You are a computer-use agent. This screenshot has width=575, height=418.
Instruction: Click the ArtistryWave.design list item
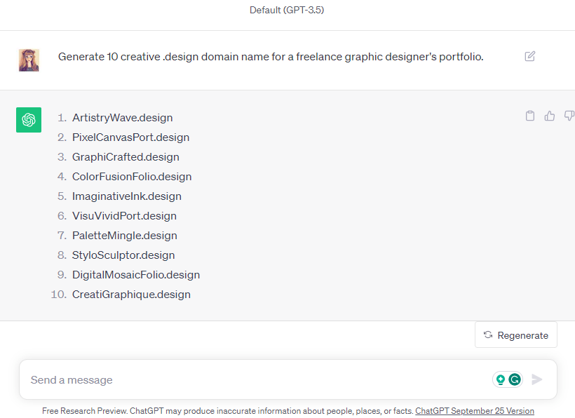point(123,118)
